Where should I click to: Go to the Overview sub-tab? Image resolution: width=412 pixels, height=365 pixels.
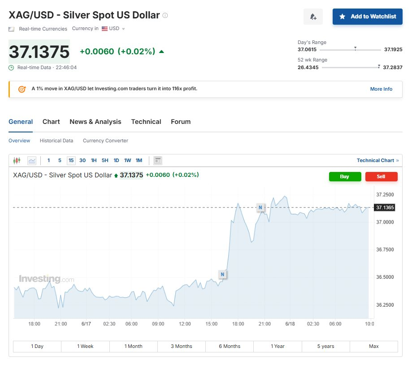(x=19, y=141)
